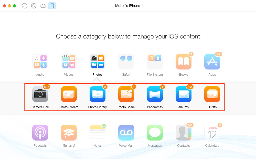Open the backup restore toolbar tab

click(x=34, y=6)
